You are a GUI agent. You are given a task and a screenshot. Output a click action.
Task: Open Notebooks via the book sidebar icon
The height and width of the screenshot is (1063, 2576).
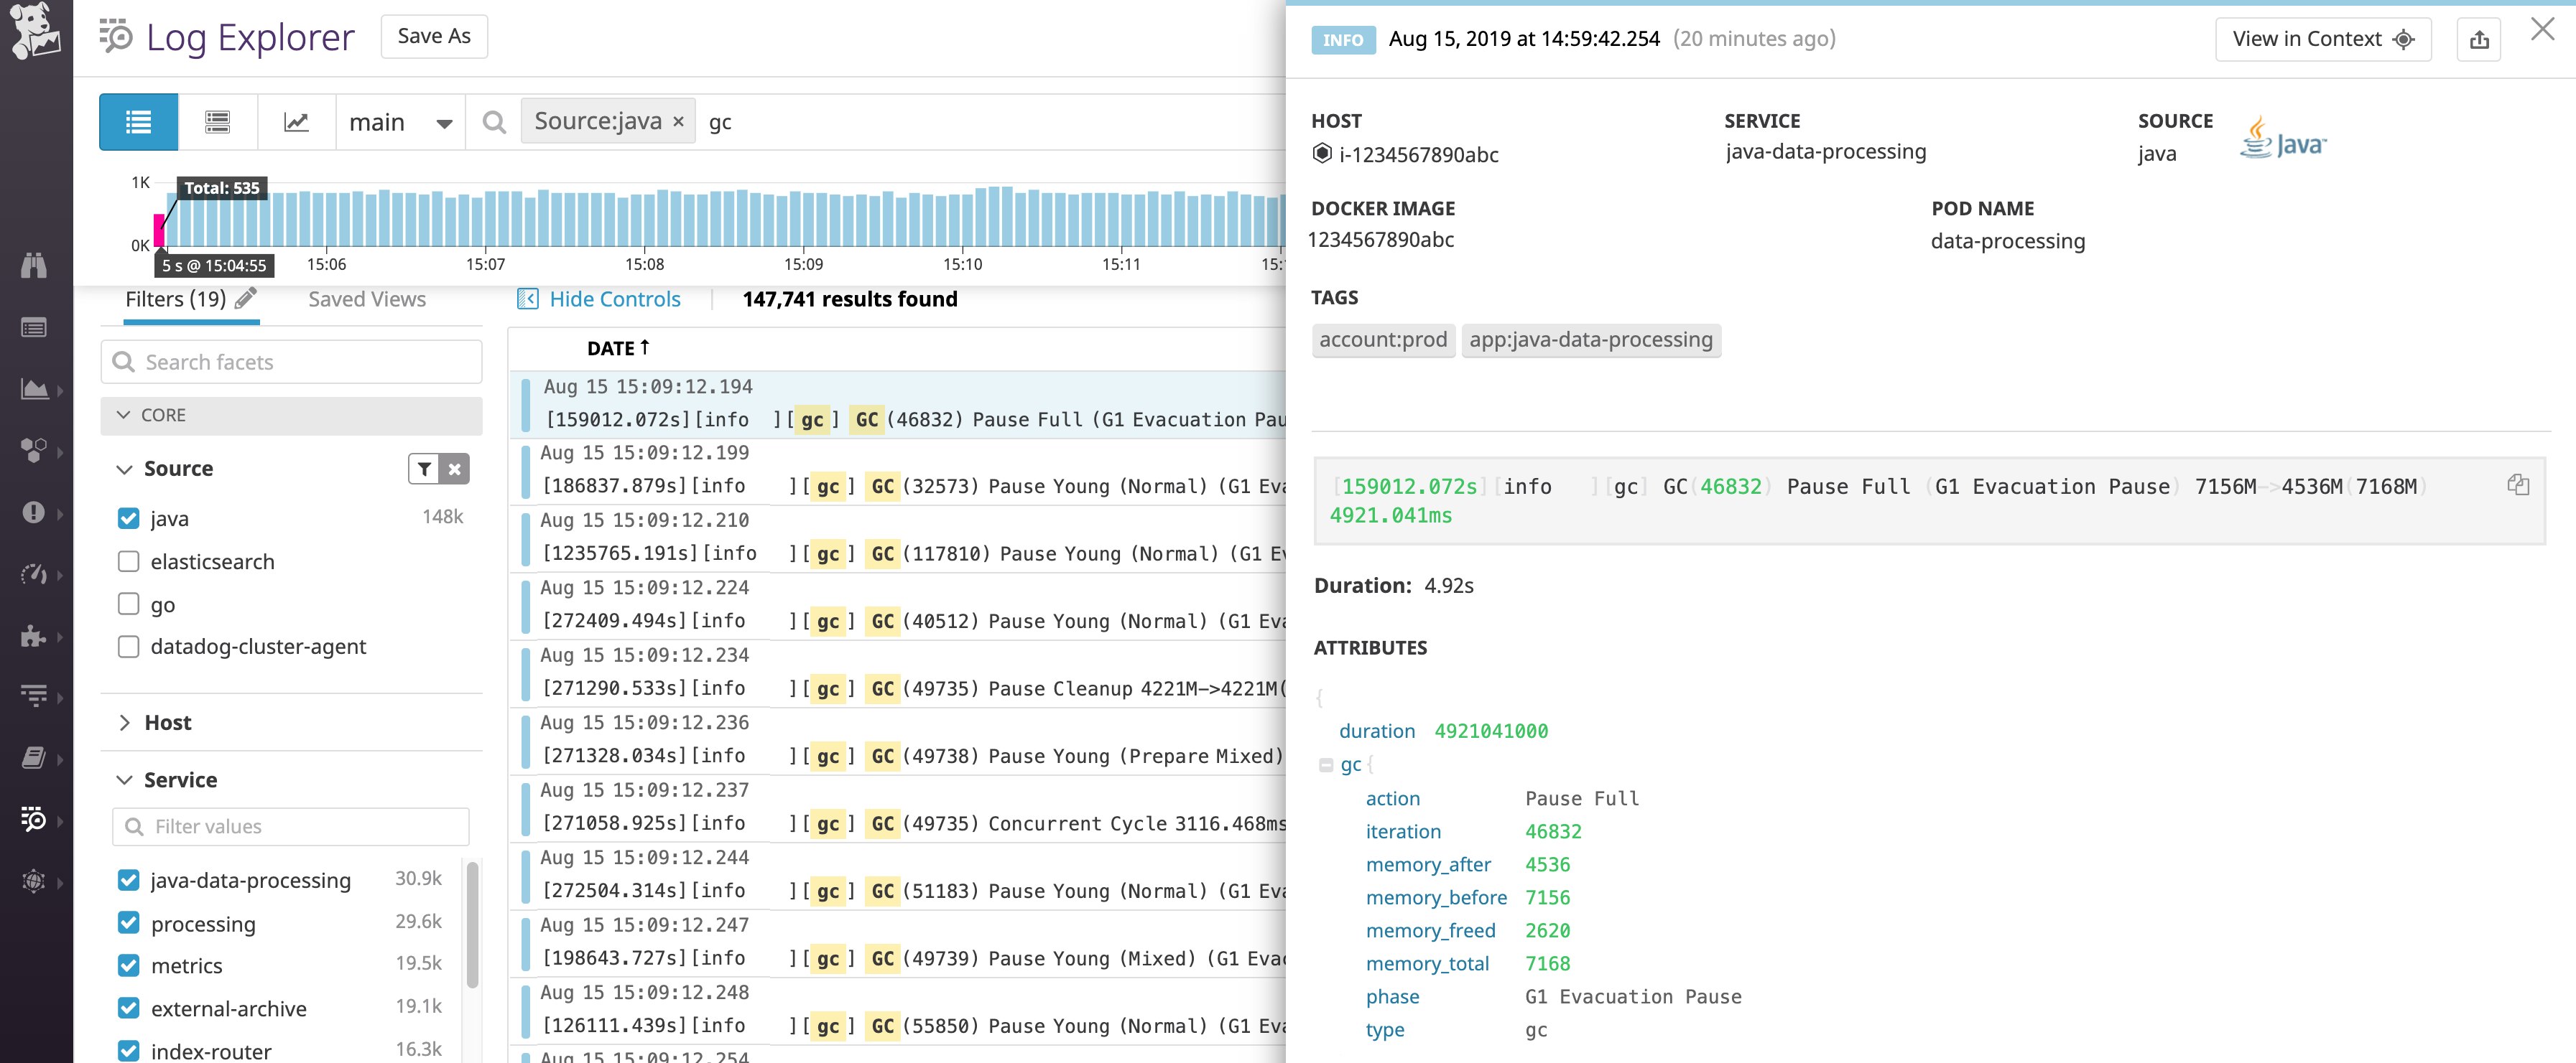(x=35, y=757)
